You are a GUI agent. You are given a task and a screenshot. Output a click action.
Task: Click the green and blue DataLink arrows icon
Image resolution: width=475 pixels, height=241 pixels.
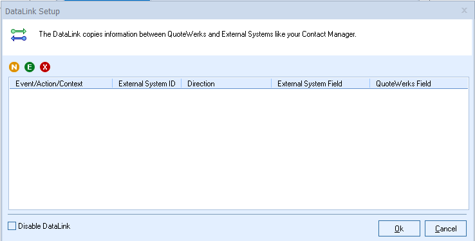[19, 35]
